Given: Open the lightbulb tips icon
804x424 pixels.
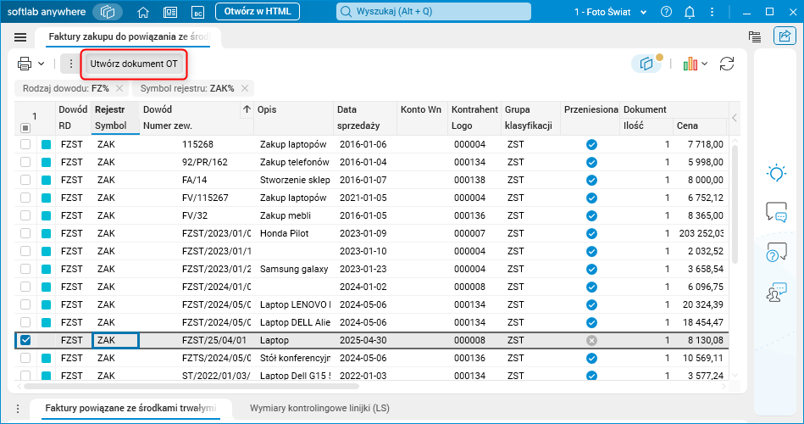Looking at the screenshot, I should click(x=776, y=173).
